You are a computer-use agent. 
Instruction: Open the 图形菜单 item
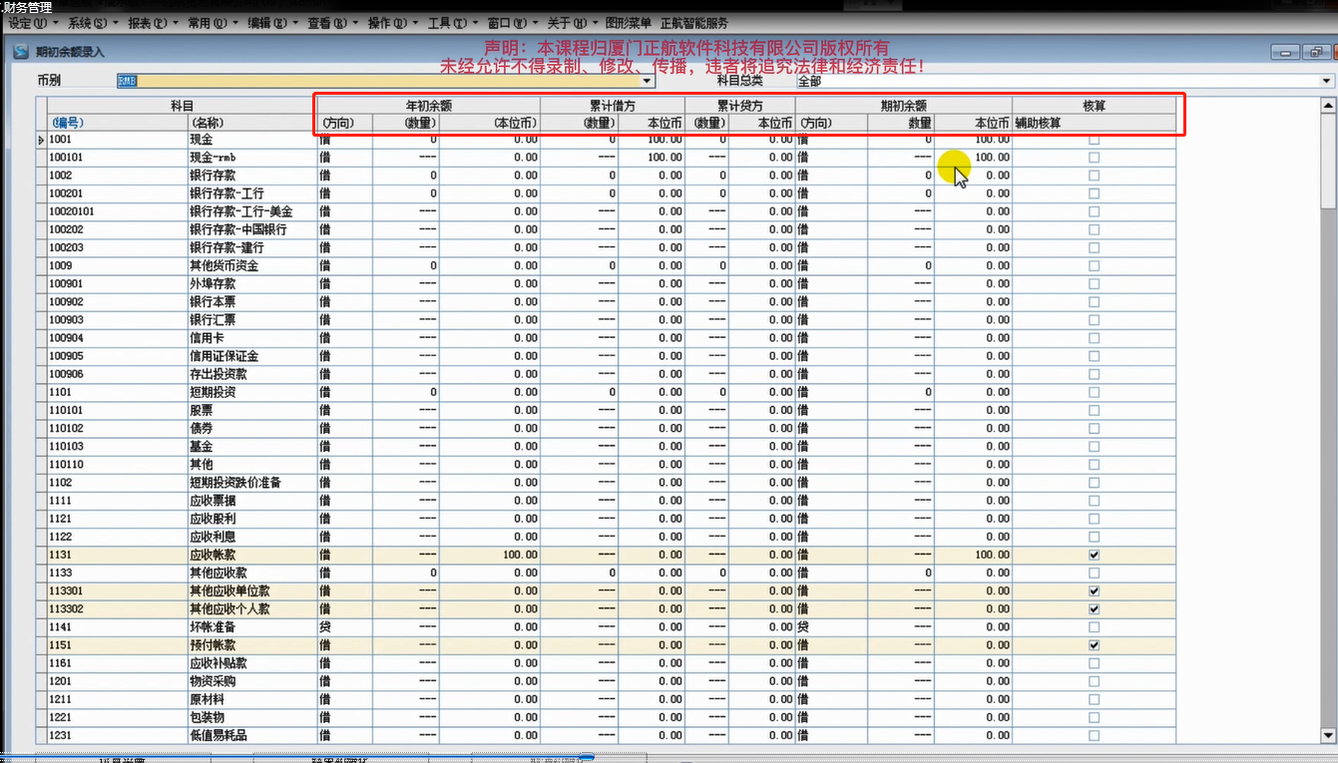click(x=629, y=23)
